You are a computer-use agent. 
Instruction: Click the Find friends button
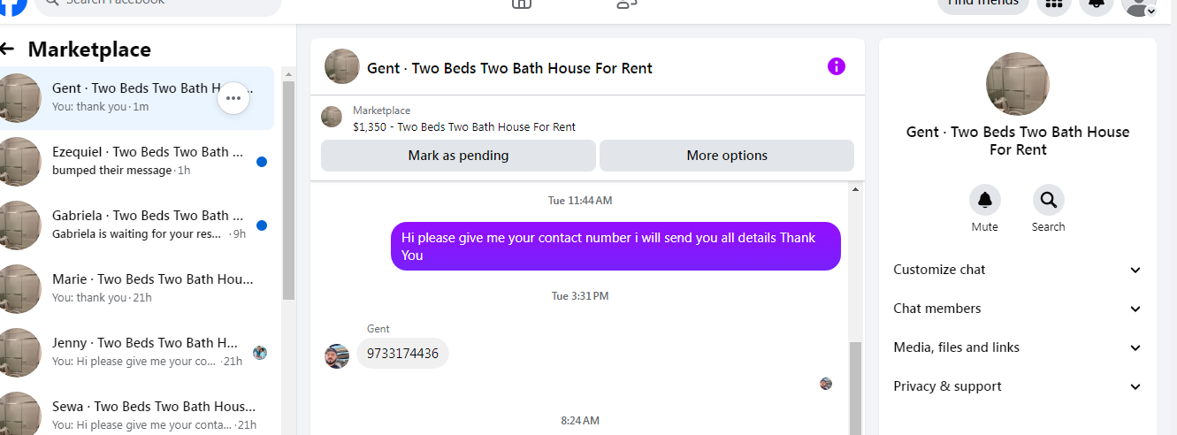(x=983, y=4)
